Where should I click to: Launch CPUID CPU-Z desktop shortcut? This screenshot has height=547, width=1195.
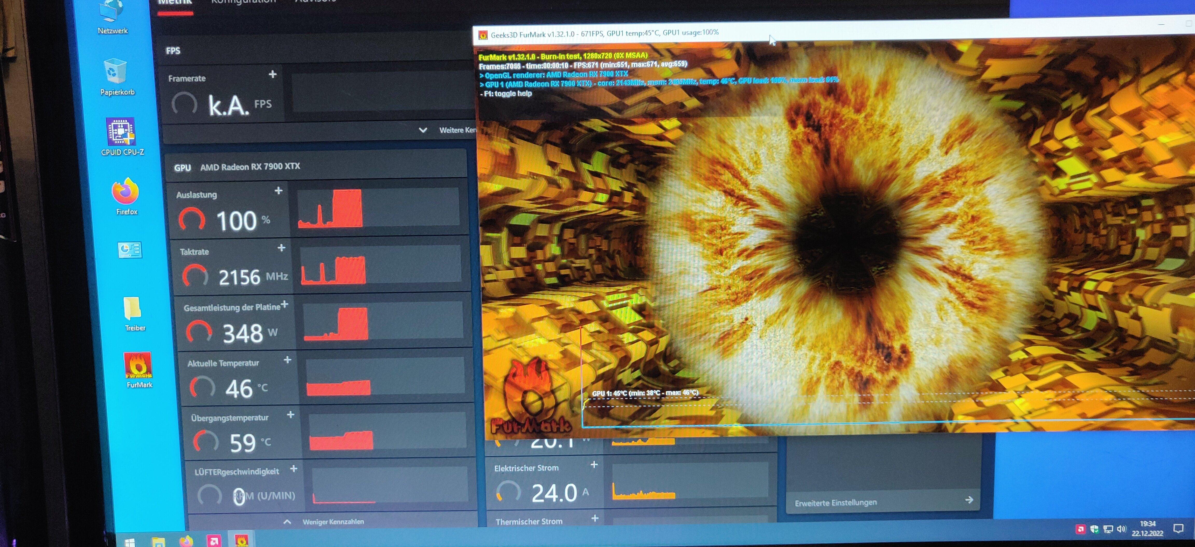122,137
